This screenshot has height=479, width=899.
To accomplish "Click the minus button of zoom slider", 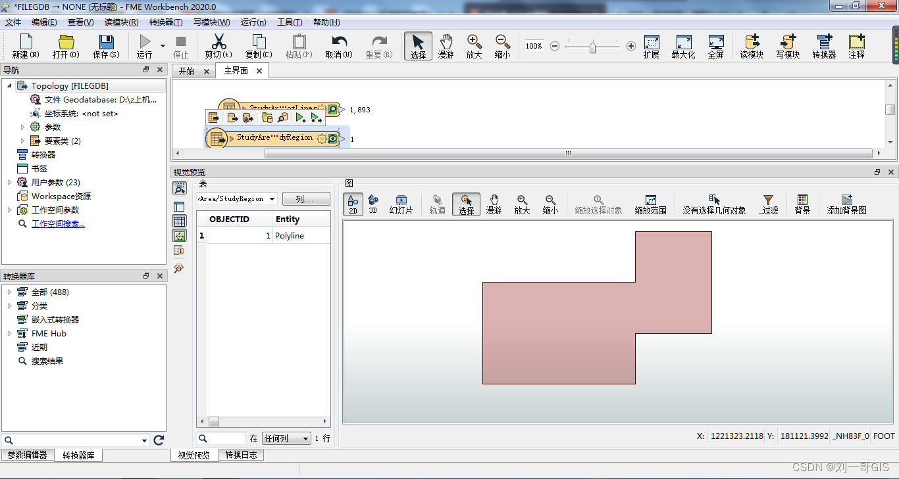I will pos(555,46).
